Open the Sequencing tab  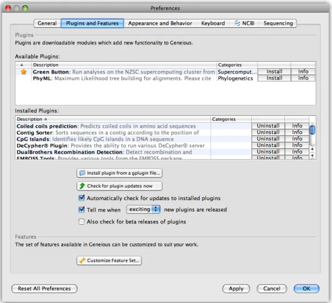point(278,23)
